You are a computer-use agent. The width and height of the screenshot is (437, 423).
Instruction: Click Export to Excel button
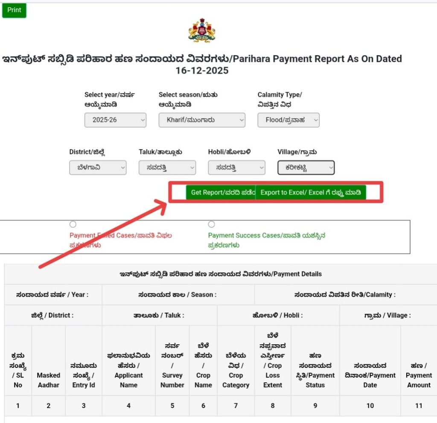click(x=311, y=192)
